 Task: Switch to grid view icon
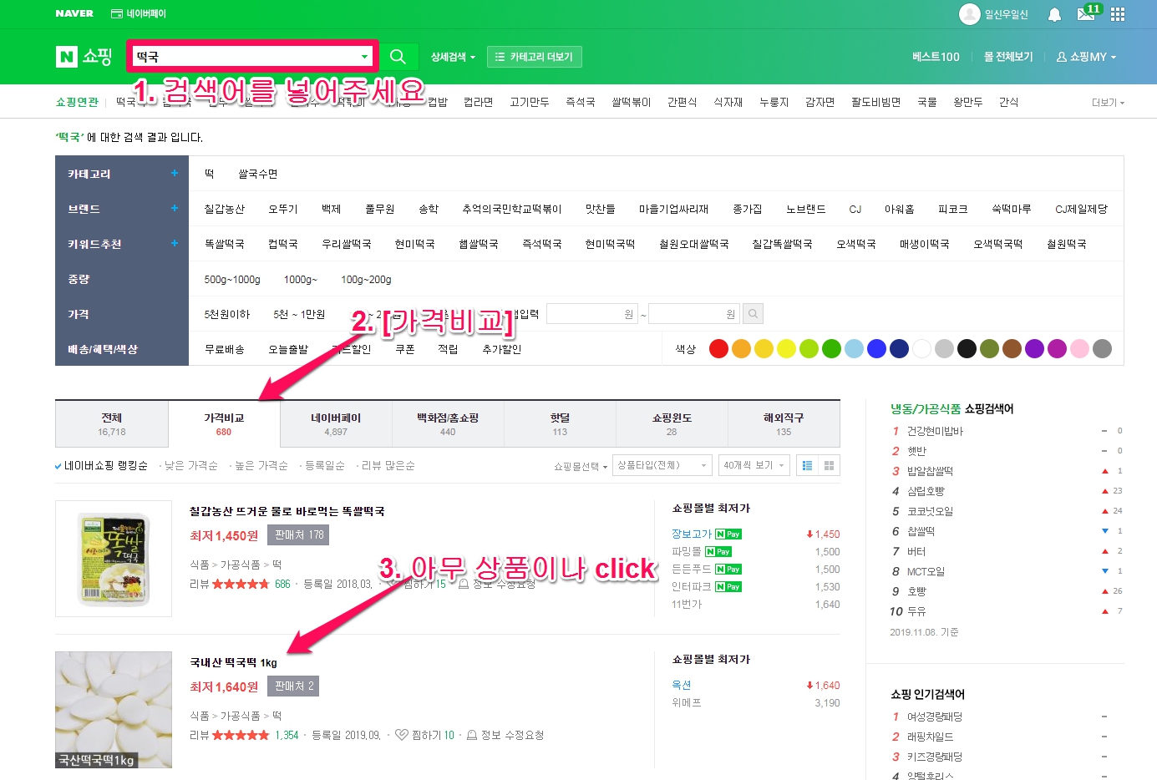829,465
